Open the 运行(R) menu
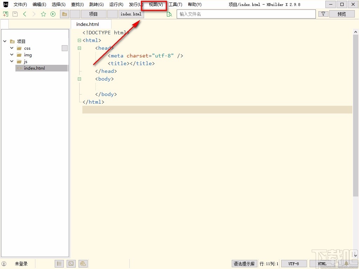This screenshot has height=269, width=359. tap(116, 4)
